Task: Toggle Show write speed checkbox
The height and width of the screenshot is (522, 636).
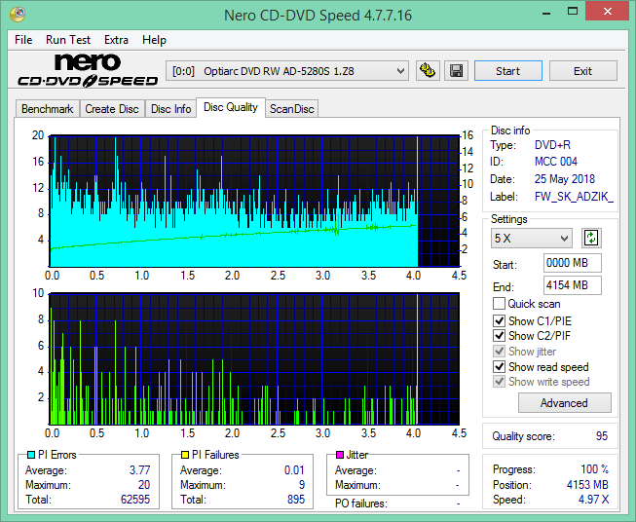Action: click(x=499, y=382)
